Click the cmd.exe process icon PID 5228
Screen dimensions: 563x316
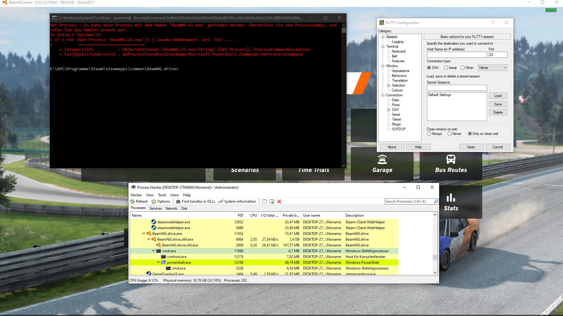[168, 268]
